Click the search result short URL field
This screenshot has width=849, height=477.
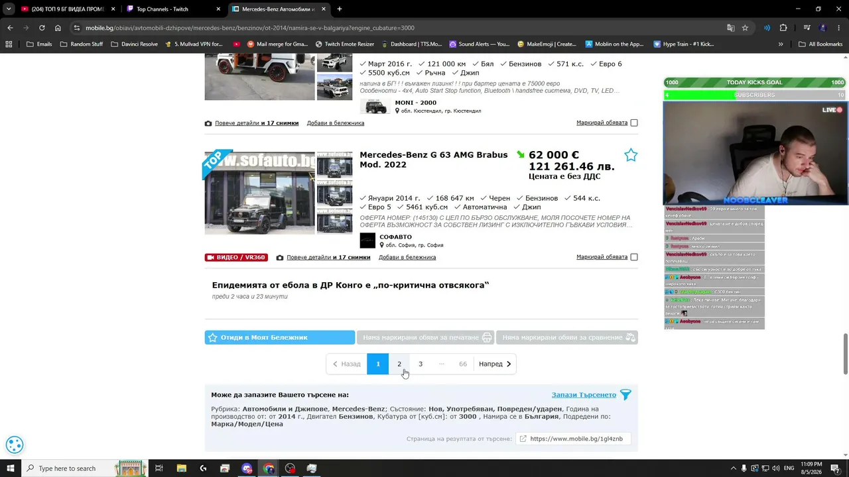point(573,439)
